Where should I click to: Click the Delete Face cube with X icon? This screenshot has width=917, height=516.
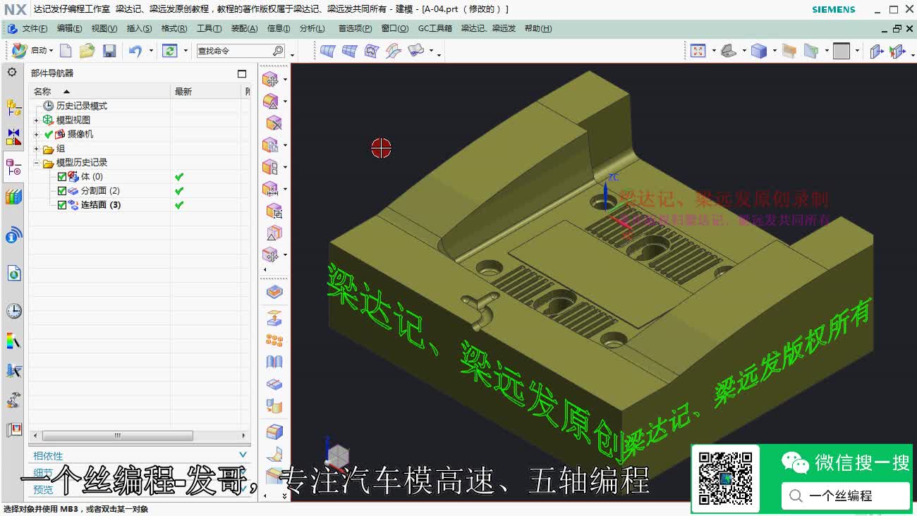[x=273, y=123]
